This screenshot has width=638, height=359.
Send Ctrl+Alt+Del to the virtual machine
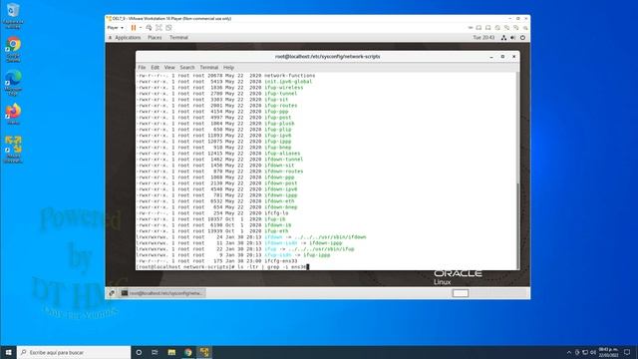point(149,28)
